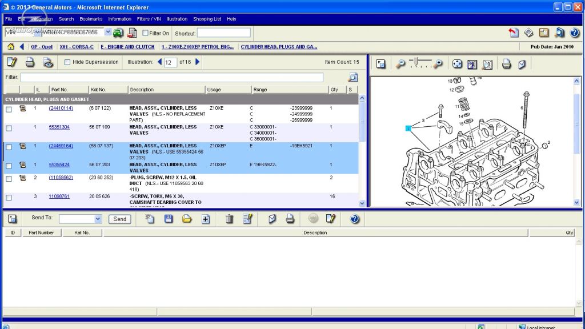Open the Shopping List menu
This screenshot has width=585, height=329.
point(207,19)
